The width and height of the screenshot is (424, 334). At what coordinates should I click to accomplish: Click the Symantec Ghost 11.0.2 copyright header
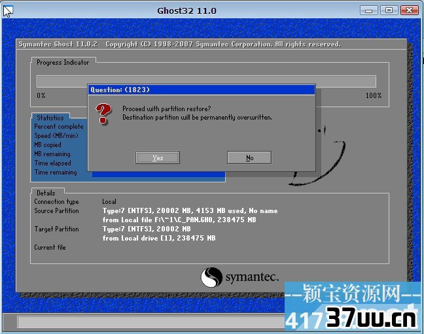[x=179, y=44]
